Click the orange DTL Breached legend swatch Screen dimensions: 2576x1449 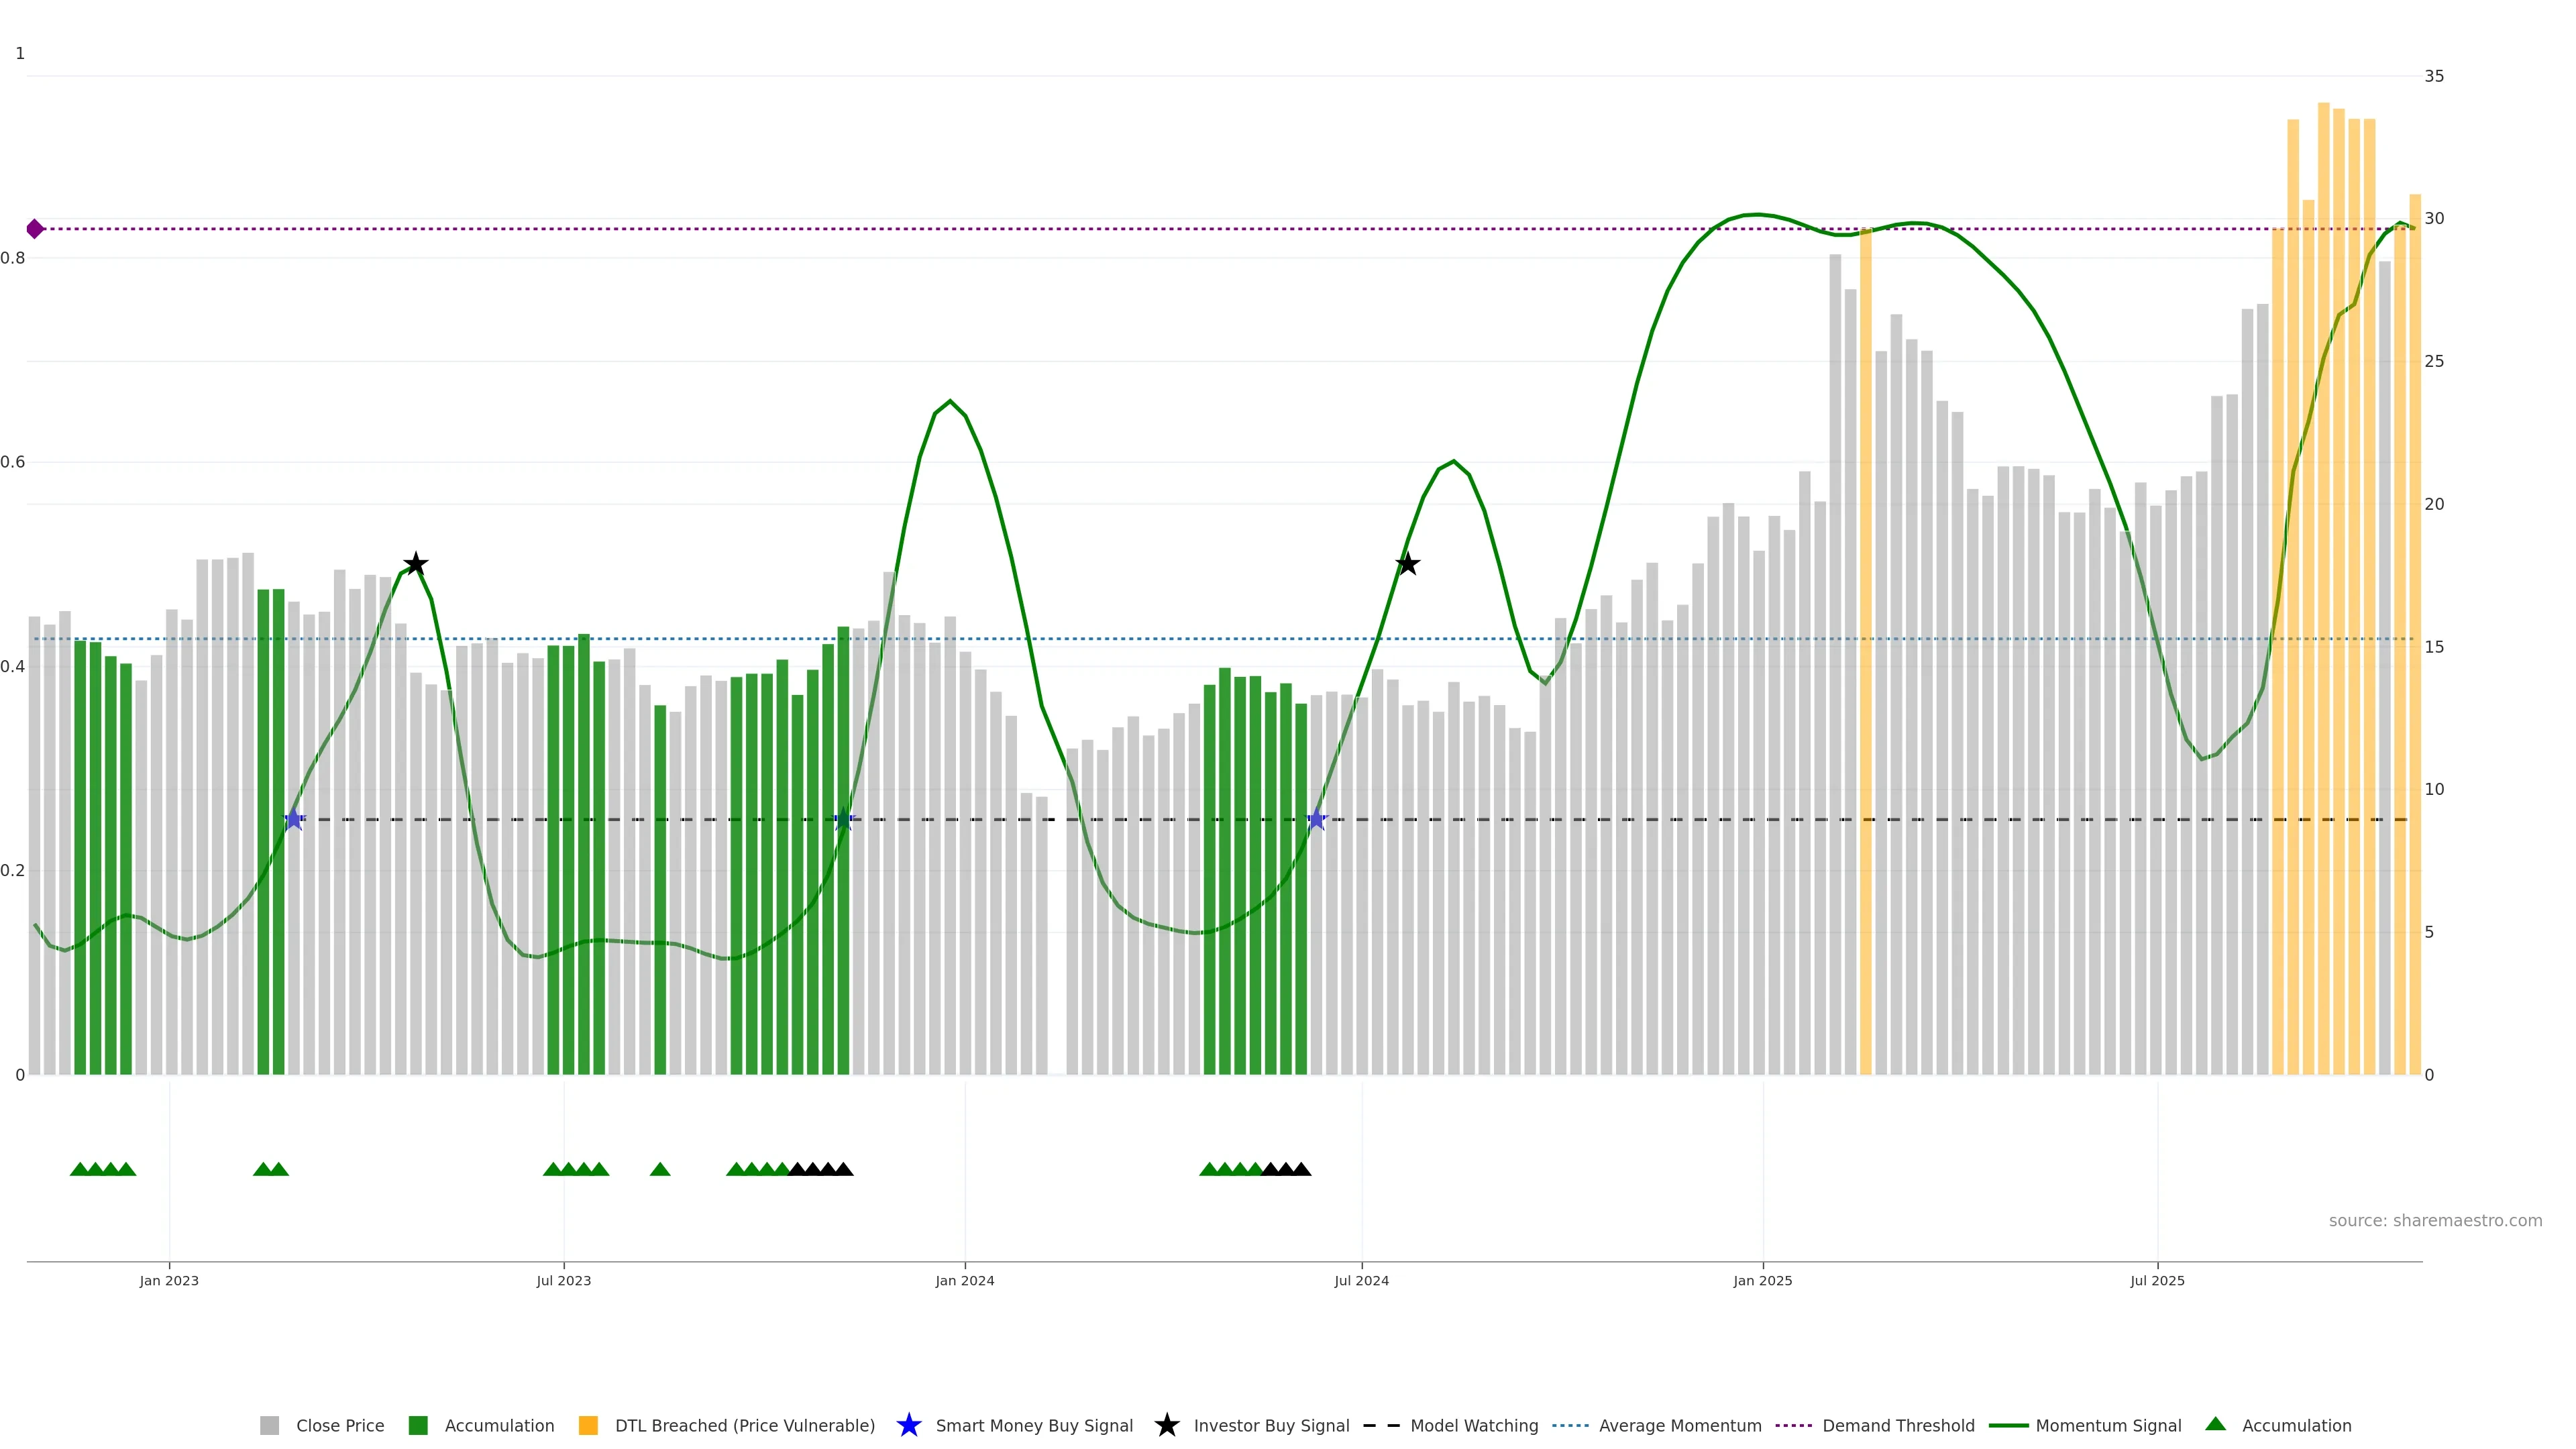coord(588,1426)
